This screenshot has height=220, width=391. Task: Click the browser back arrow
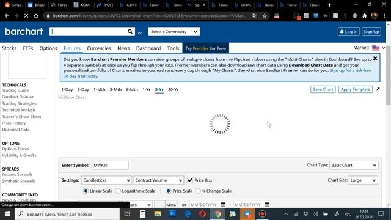(x=7, y=16)
